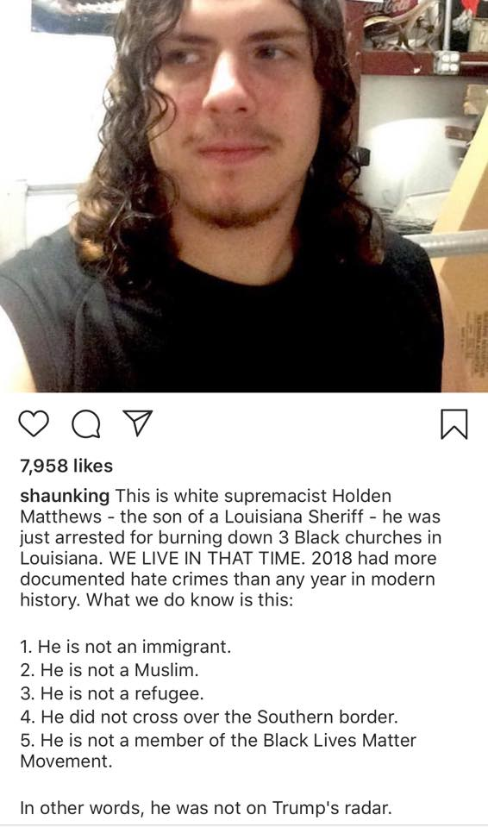Viewport: 488px width, 827px height.
Task: Click the line '1. He is not an immigrant.'
Action: click(126, 647)
